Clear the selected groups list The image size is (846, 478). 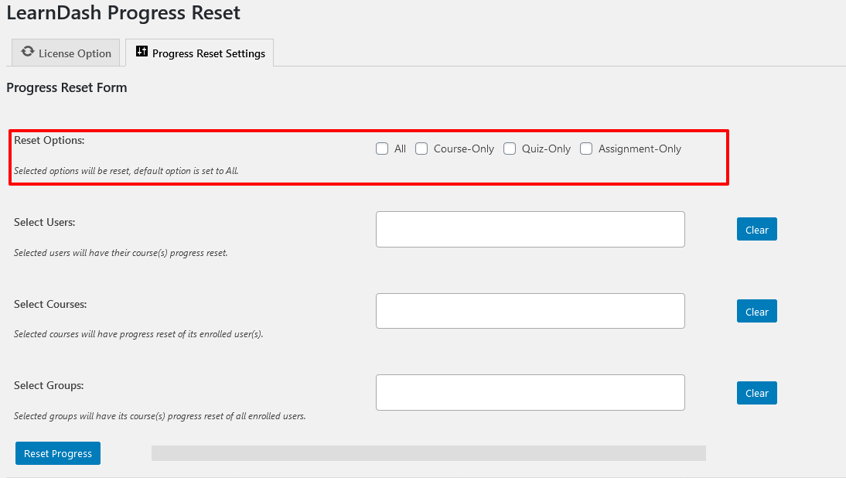point(756,392)
